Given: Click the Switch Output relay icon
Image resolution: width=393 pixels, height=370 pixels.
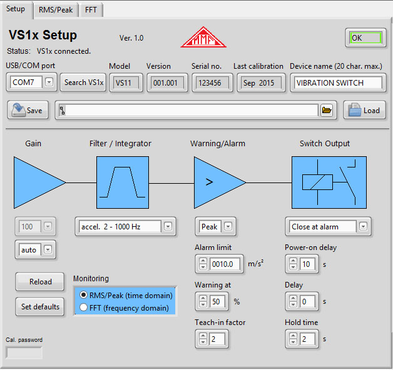Looking at the screenshot, I should pos(329,182).
